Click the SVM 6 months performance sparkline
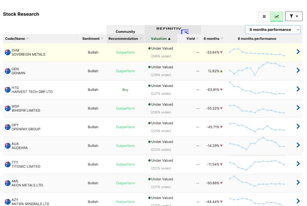 pyautogui.click(x=257, y=52)
